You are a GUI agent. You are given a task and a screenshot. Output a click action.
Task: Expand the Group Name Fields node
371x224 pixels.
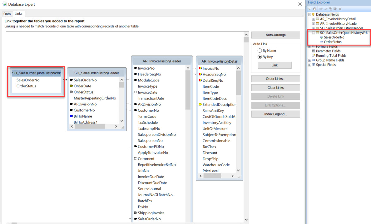309,60
